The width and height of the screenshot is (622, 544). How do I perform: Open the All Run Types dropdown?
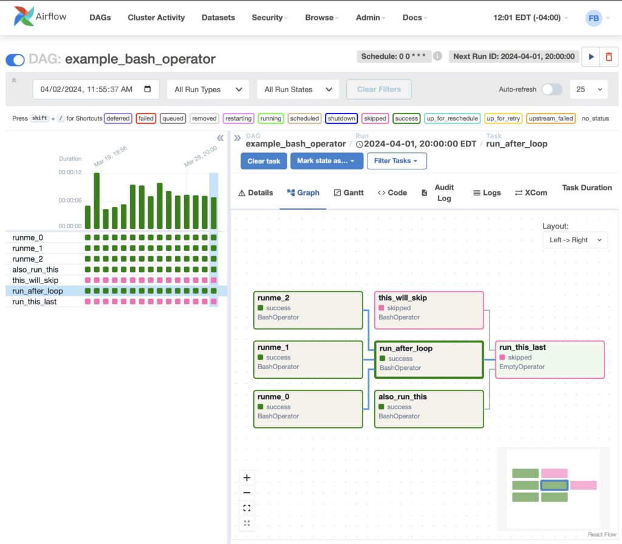tap(208, 89)
